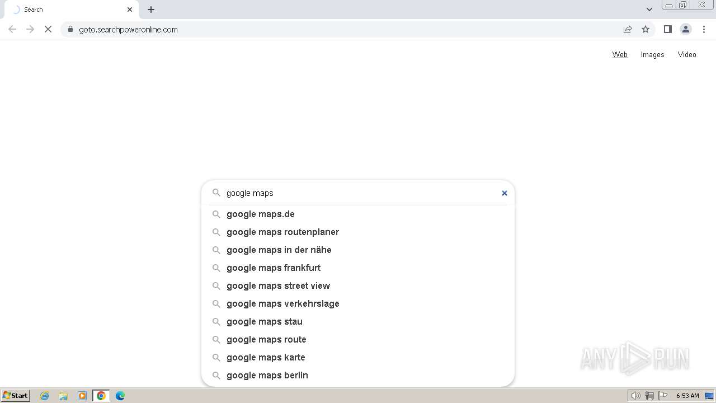
Task: Expand the tab search chevron
Action: (649, 10)
